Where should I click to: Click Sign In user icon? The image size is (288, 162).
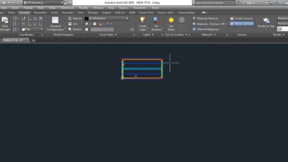tap(244, 3)
